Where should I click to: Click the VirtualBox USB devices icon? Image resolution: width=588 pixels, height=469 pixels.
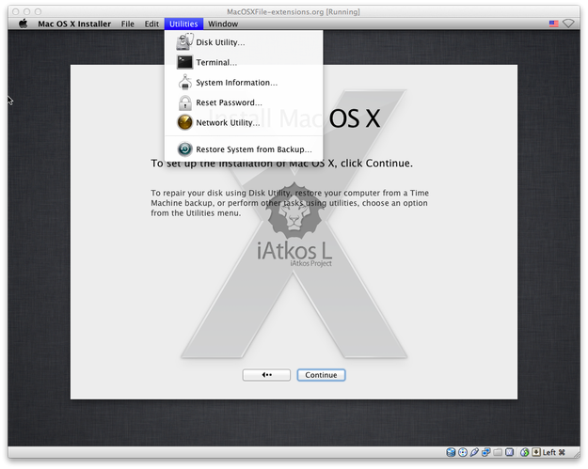click(x=474, y=452)
